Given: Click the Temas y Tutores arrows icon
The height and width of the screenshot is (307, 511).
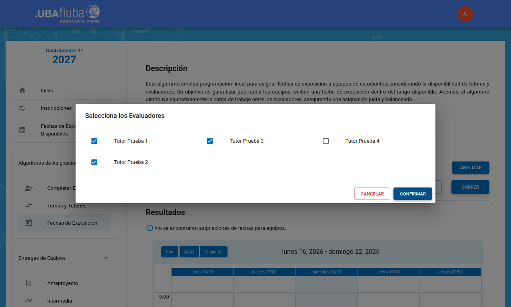Looking at the screenshot, I should (x=29, y=205).
